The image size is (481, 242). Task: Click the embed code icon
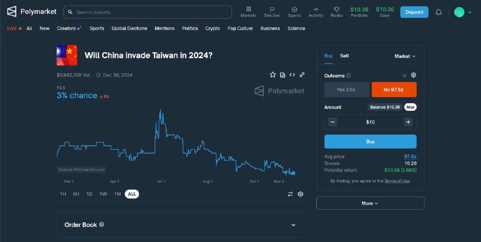(292, 74)
